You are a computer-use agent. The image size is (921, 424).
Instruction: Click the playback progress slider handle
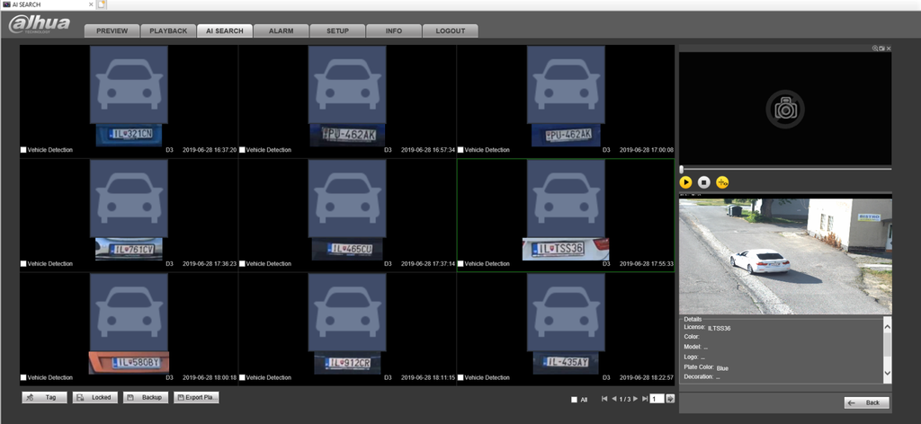(x=682, y=169)
